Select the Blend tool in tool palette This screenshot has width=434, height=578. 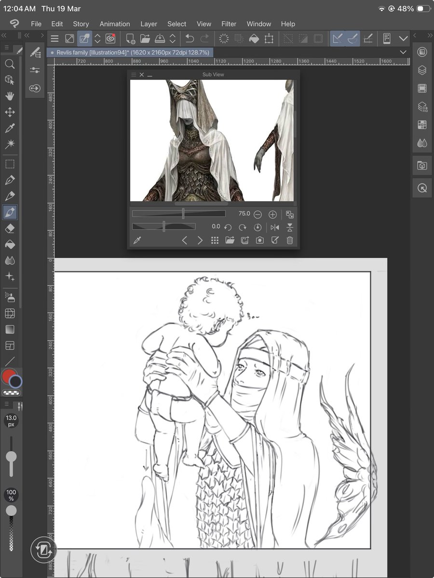pyautogui.click(x=9, y=261)
